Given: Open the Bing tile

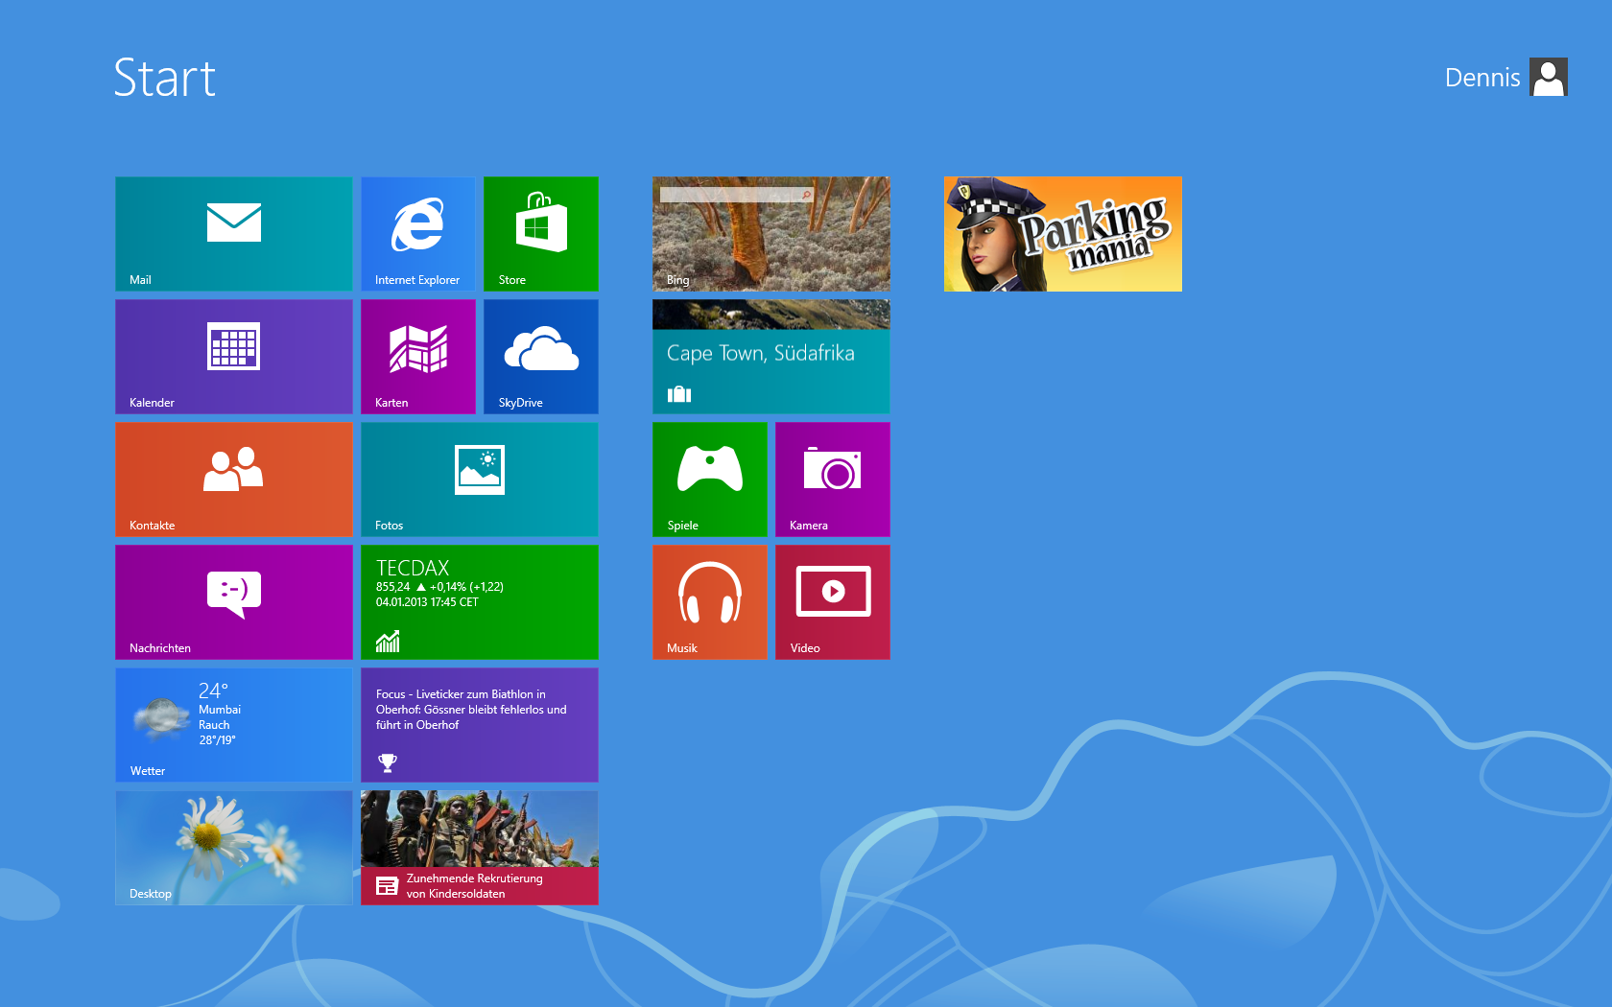Looking at the screenshot, I should [771, 234].
